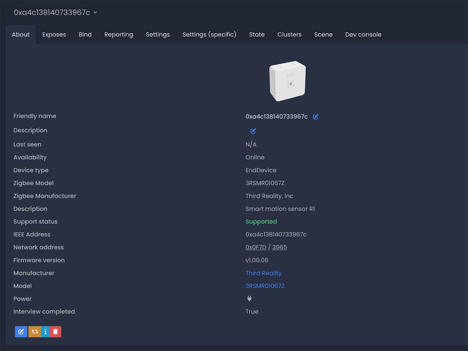This screenshot has width=468, height=351.
Task: Switch to the Exposes tab
Action: click(x=54, y=35)
